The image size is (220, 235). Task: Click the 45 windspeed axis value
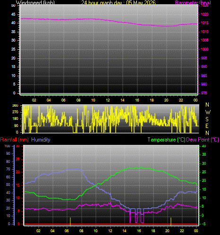pyautogui.click(x=13, y=14)
